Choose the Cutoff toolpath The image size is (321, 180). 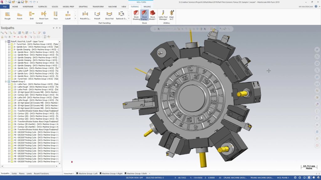pyautogui.click(x=68, y=16)
